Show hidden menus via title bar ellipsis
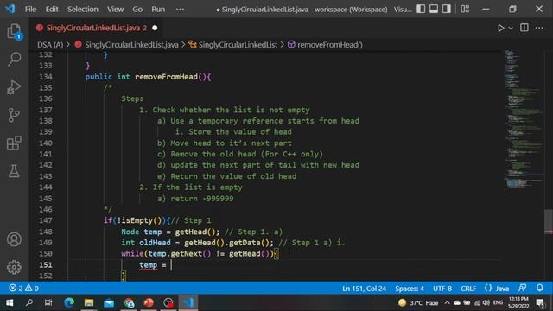This screenshot has height=311, width=553. (180, 10)
